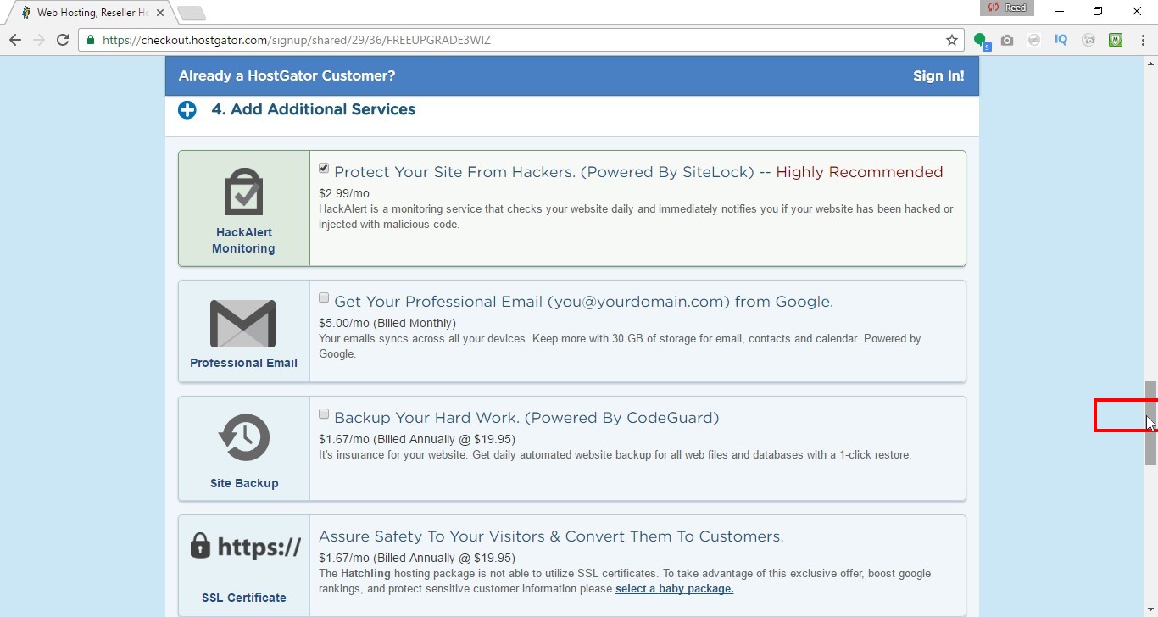1158x617 pixels.
Task: Reload the page with the refresh icon
Action: click(x=63, y=40)
